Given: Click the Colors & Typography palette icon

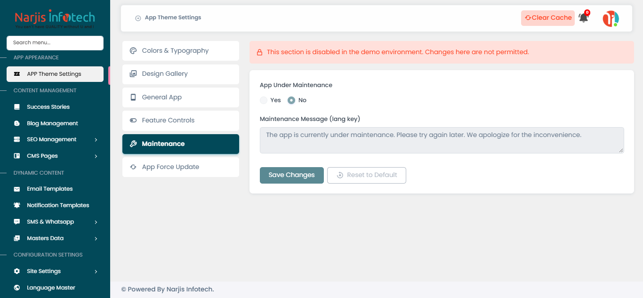Looking at the screenshot, I should [x=133, y=51].
